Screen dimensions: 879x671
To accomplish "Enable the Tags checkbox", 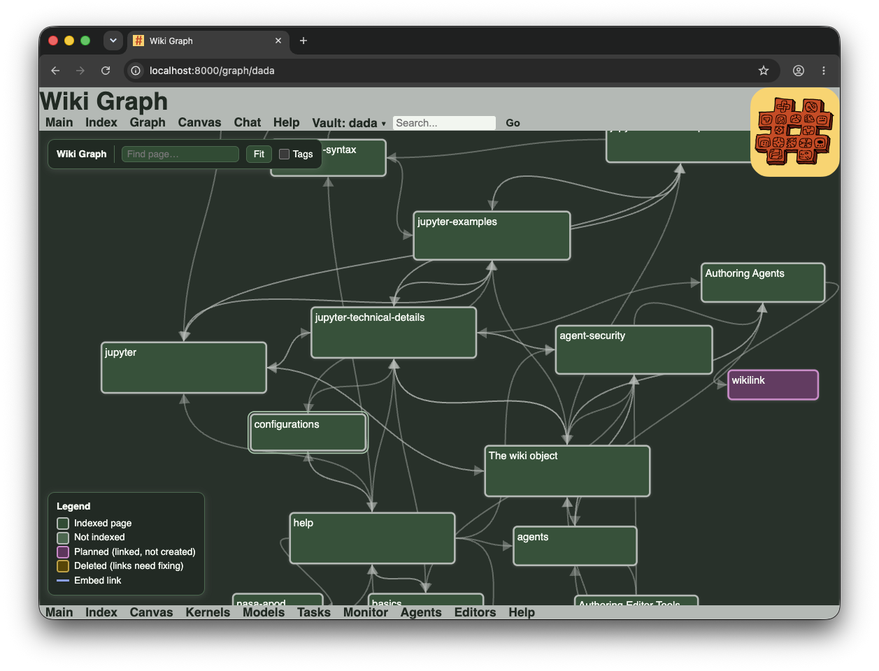I will pos(284,154).
